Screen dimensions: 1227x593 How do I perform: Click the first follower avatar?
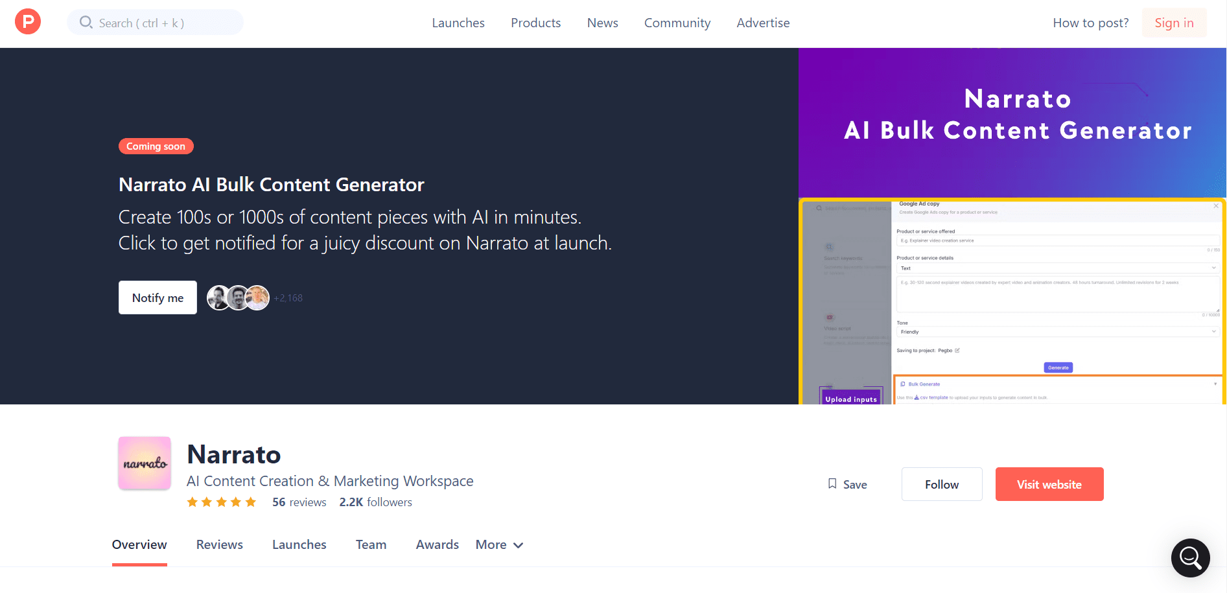tap(218, 297)
